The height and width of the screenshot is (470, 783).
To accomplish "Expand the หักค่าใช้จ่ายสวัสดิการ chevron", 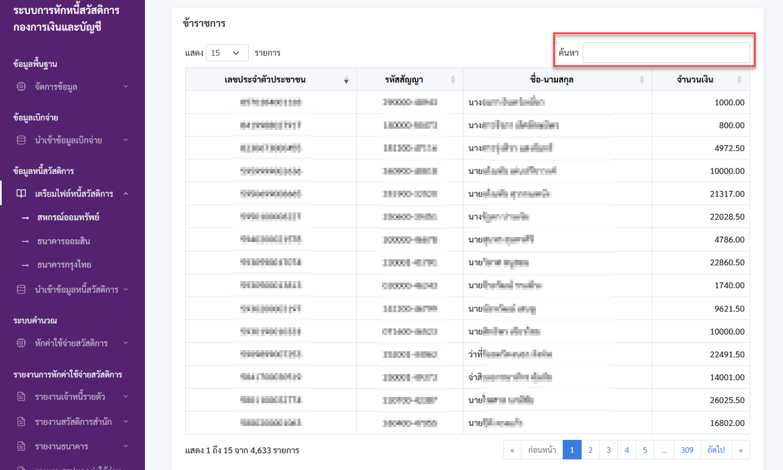I will 125,343.
